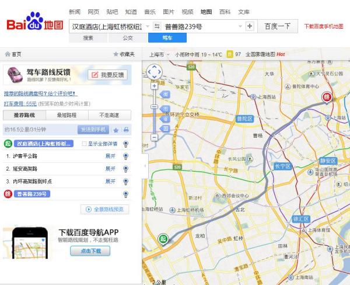Click the red destination marker on map
The image size is (350, 285).
click(327, 98)
